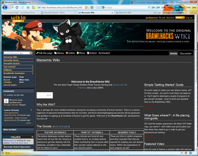Click show in the white box
The width and height of the screenshot is (198, 156).
click(x=49, y=95)
